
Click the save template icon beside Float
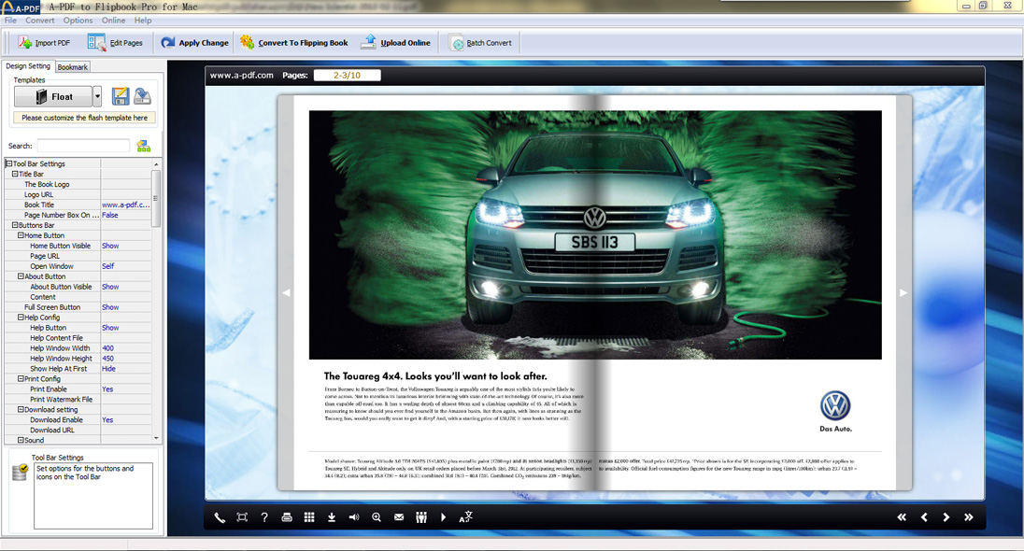[x=121, y=96]
